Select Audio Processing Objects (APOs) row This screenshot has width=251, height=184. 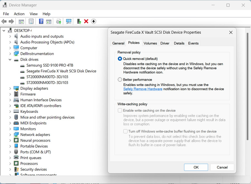point(47,42)
